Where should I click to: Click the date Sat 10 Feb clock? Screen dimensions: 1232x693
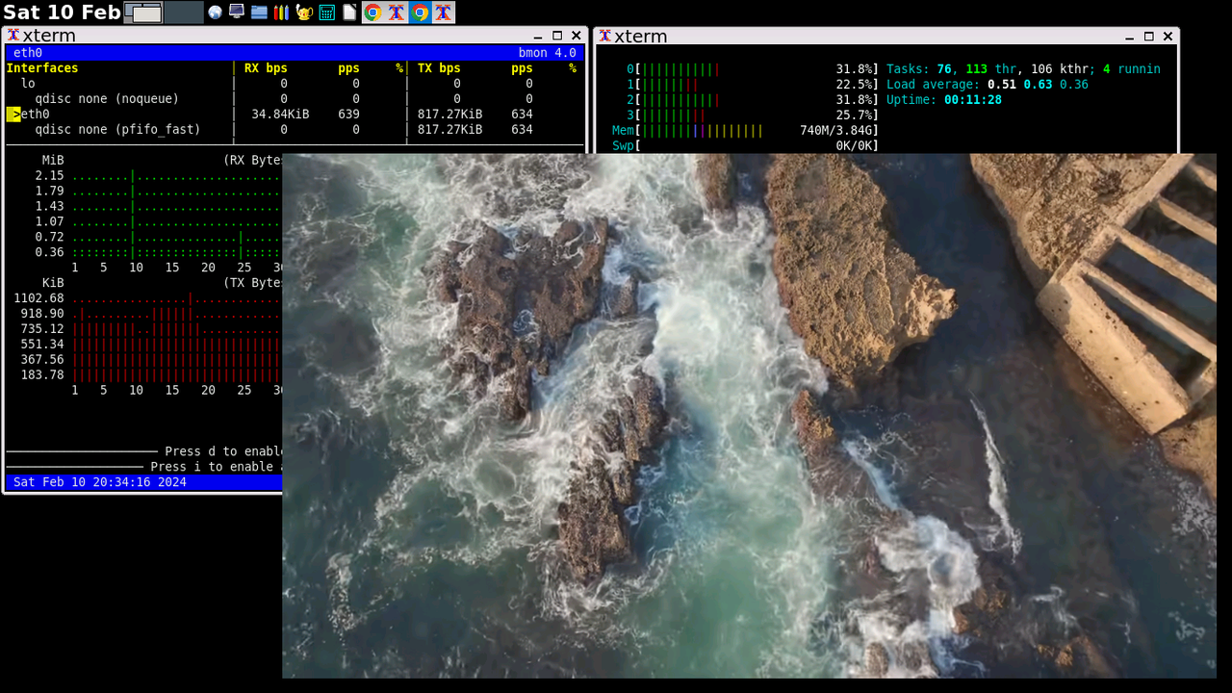click(62, 13)
